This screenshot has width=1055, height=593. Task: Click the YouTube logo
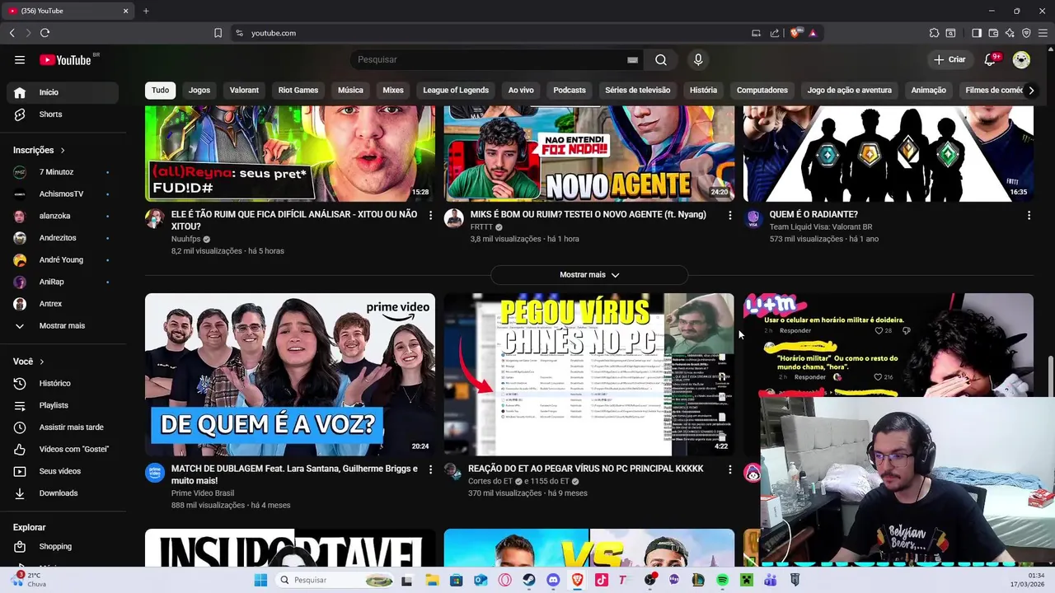pyautogui.click(x=65, y=59)
